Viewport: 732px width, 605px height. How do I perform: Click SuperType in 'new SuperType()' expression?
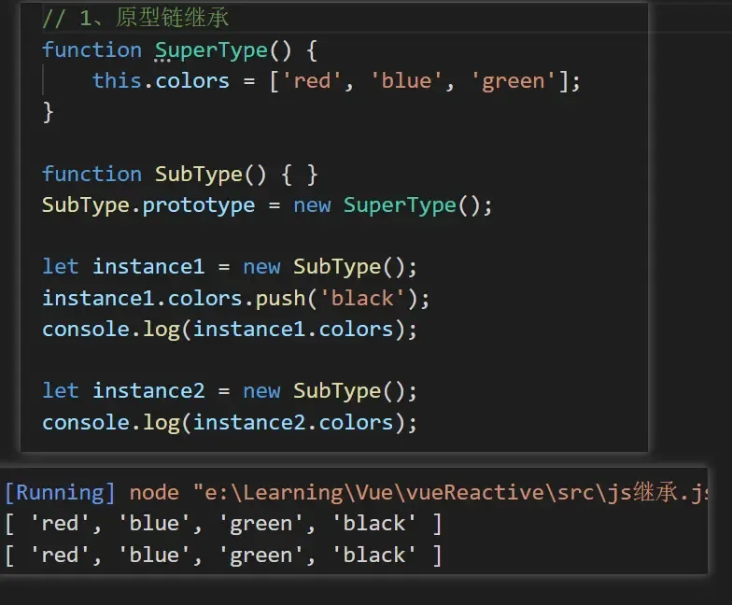(400, 204)
